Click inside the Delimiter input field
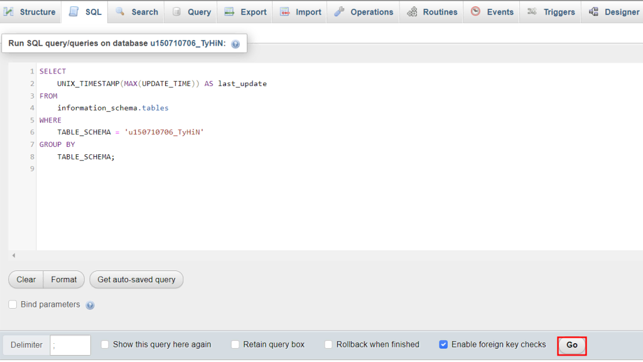 (70, 344)
